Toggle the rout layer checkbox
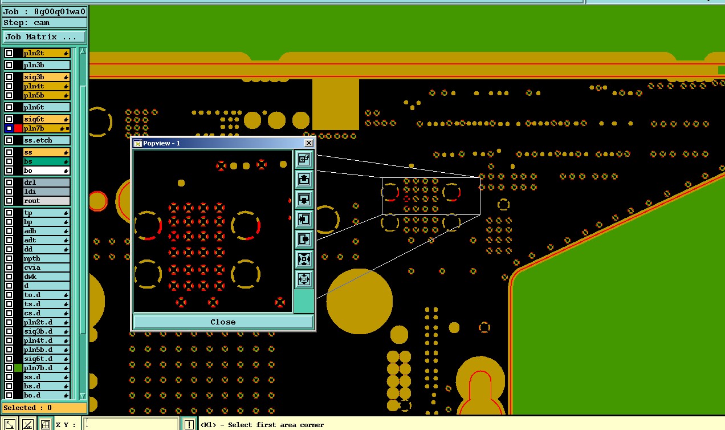The height and width of the screenshot is (430, 725). click(9, 201)
